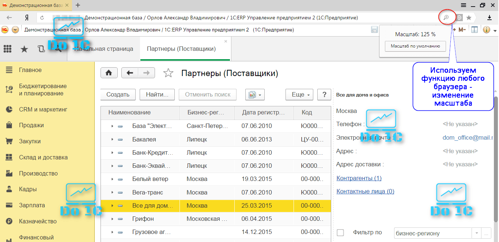This screenshot has width=499, height=242.
Task: Expand the Вега-транс row
Action: 112,192
